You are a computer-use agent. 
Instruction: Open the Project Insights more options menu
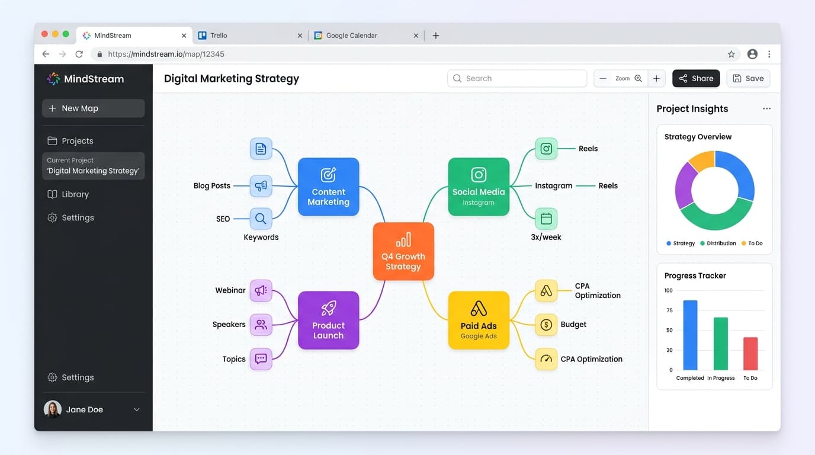click(x=766, y=109)
